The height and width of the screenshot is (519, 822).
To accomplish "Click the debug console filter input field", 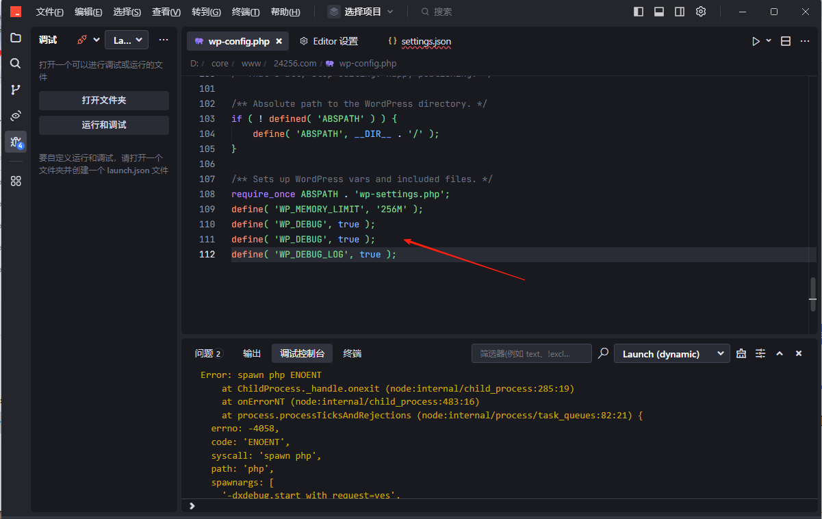I will coord(531,354).
